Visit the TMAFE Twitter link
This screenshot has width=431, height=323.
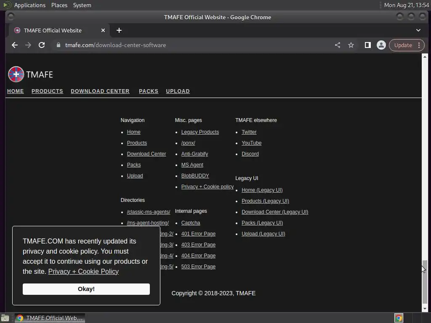click(249, 132)
